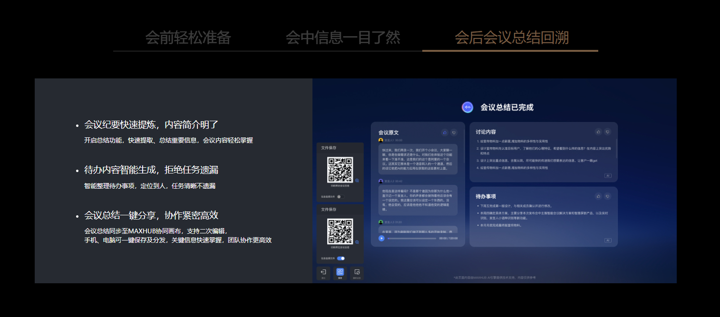Viewport: 720px width, 317px height.
Task: Select the 会后会议总结回溯 tab
Action: [511, 38]
